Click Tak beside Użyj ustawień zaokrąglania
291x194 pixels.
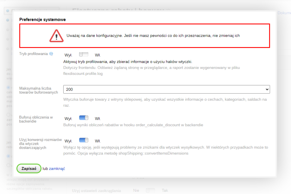(x=165, y=191)
